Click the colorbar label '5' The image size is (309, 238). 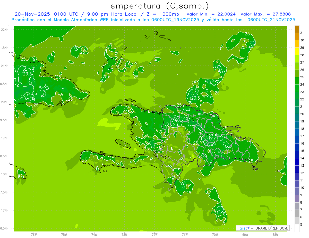click(301, 225)
